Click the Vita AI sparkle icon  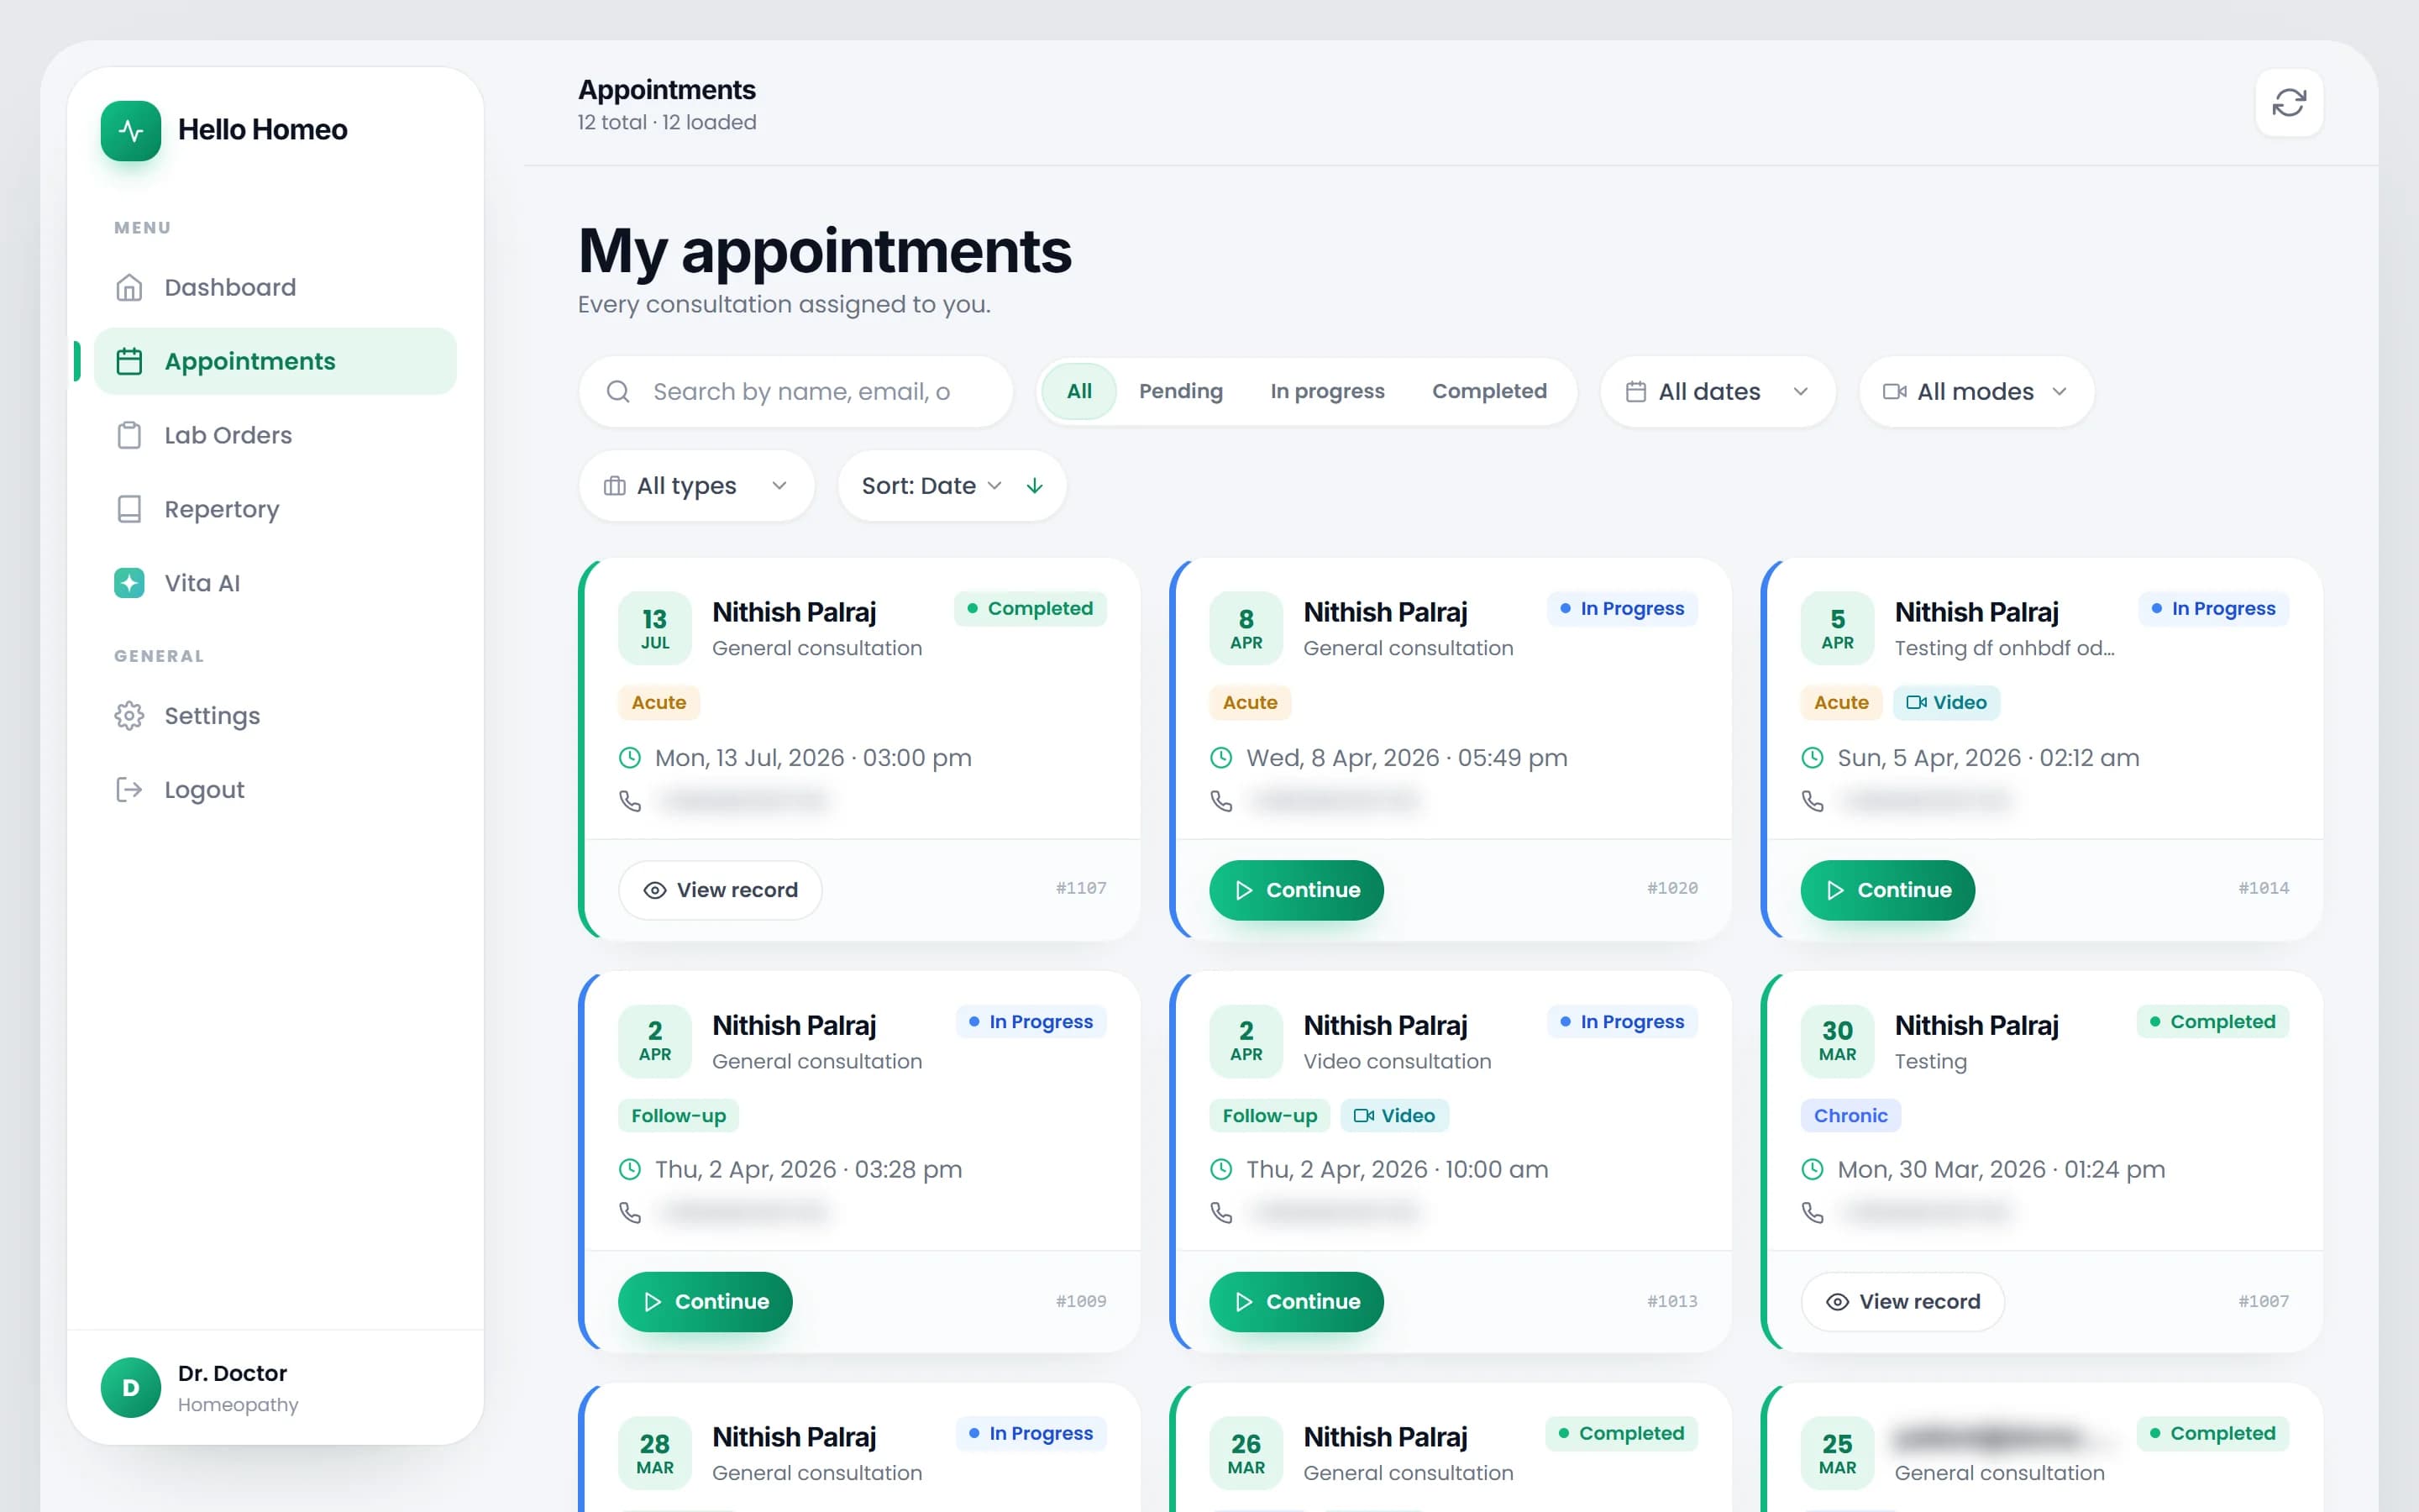coord(129,583)
